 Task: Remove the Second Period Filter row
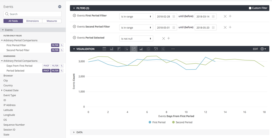[x=225, y=28]
